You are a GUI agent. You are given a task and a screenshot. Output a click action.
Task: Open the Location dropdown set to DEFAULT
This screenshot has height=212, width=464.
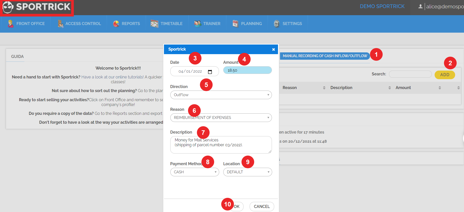[x=248, y=172]
